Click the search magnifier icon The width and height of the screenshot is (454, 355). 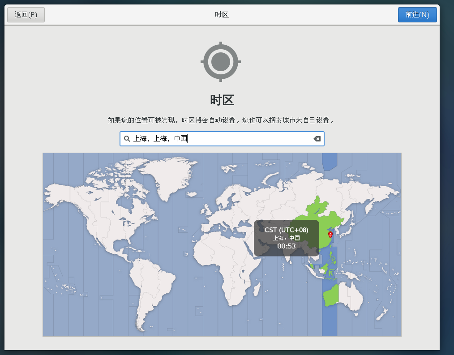click(x=127, y=139)
